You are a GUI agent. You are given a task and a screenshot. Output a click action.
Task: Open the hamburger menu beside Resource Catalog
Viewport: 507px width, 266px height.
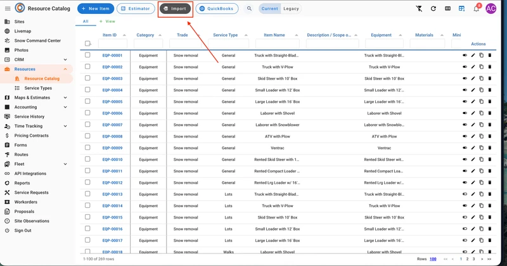click(8, 8)
